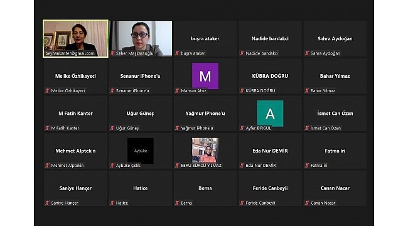Click the muted mic icon for Nadide bardakci

[242, 53]
